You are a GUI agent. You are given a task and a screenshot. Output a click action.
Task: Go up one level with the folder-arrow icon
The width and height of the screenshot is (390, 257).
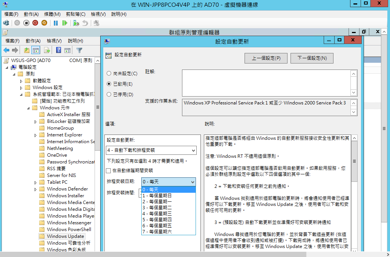(27, 50)
